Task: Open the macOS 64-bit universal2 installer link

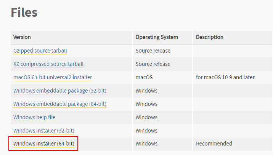Action: (53, 77)
